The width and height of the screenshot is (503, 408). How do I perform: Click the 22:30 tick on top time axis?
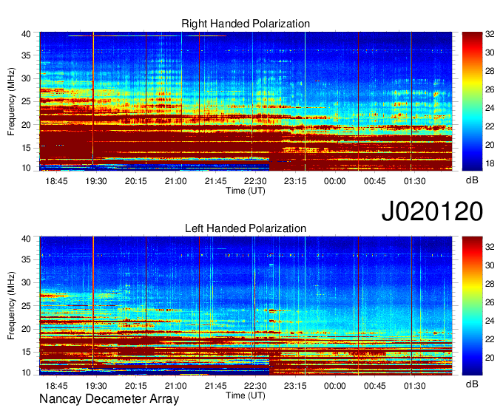click(255, 181)
